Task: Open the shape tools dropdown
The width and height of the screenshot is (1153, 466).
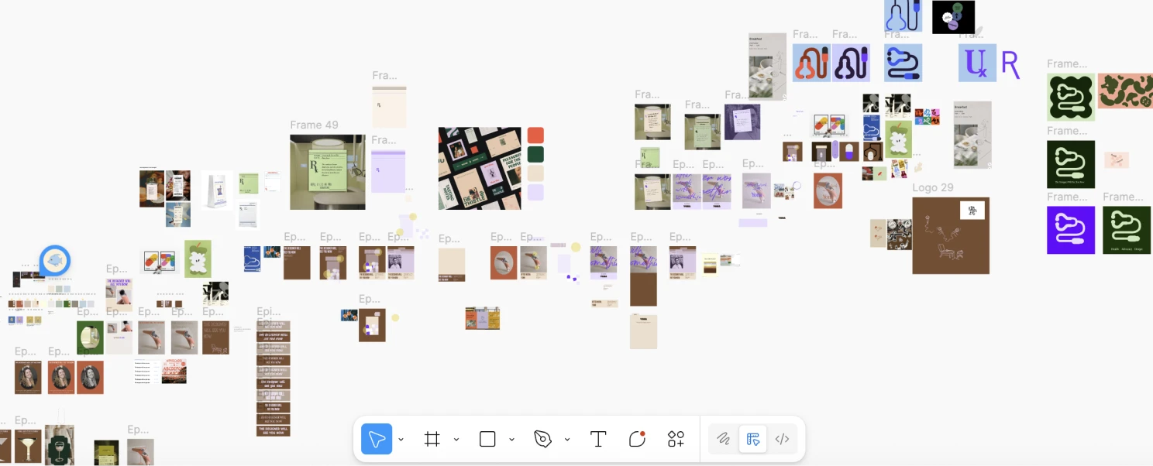Action: pyautogui.click(x=511, y=439)
